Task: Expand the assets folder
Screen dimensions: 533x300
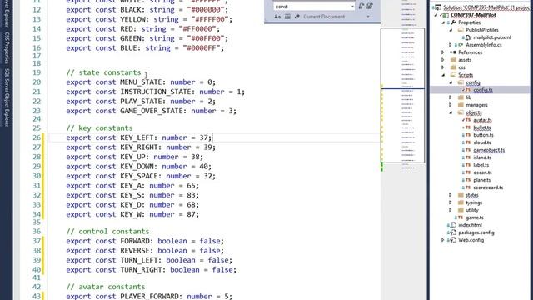Action: tap(443, 60)
